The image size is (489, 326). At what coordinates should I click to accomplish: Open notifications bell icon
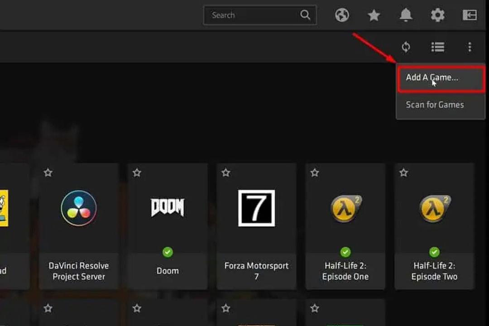[406, 15]
